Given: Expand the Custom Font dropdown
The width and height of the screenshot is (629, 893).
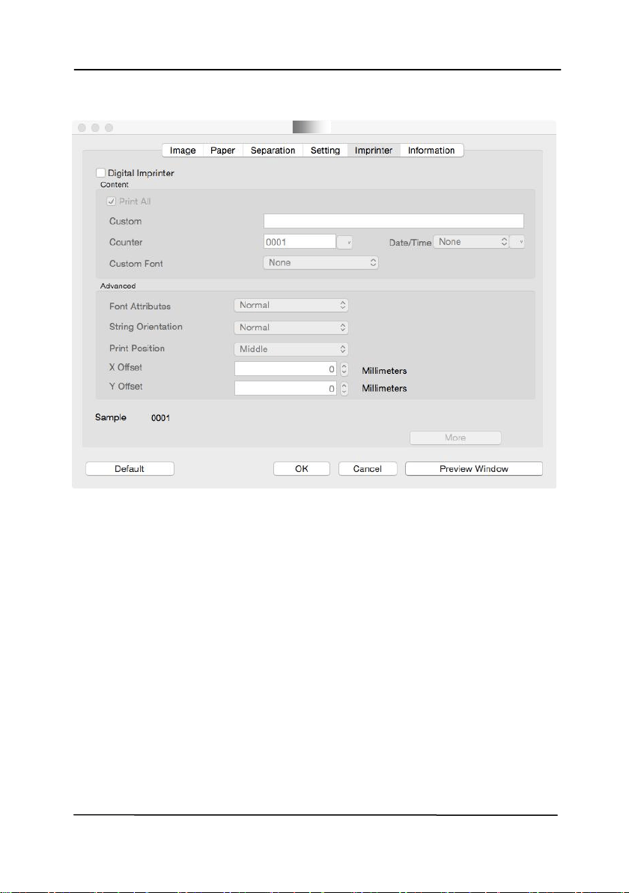Looking at the screenshot, I should (320, 262).
